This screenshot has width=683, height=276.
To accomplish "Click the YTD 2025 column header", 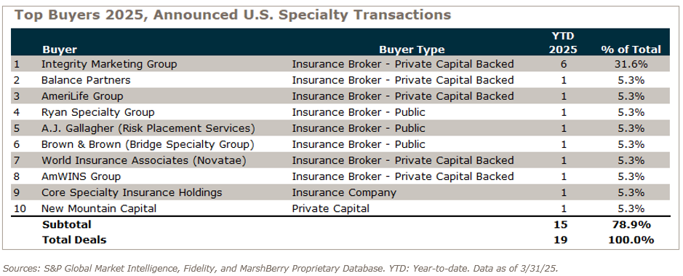I will [x=563, y=43].
